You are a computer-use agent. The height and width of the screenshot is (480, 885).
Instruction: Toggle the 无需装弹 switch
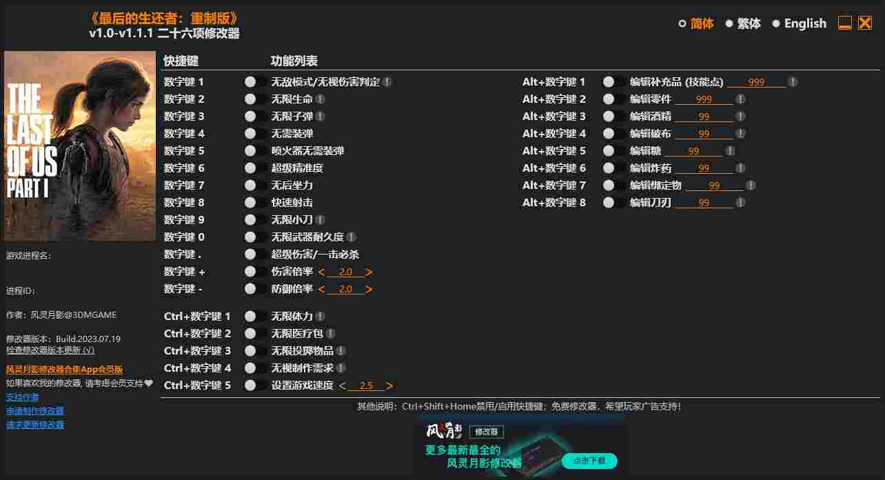(256, 134)
